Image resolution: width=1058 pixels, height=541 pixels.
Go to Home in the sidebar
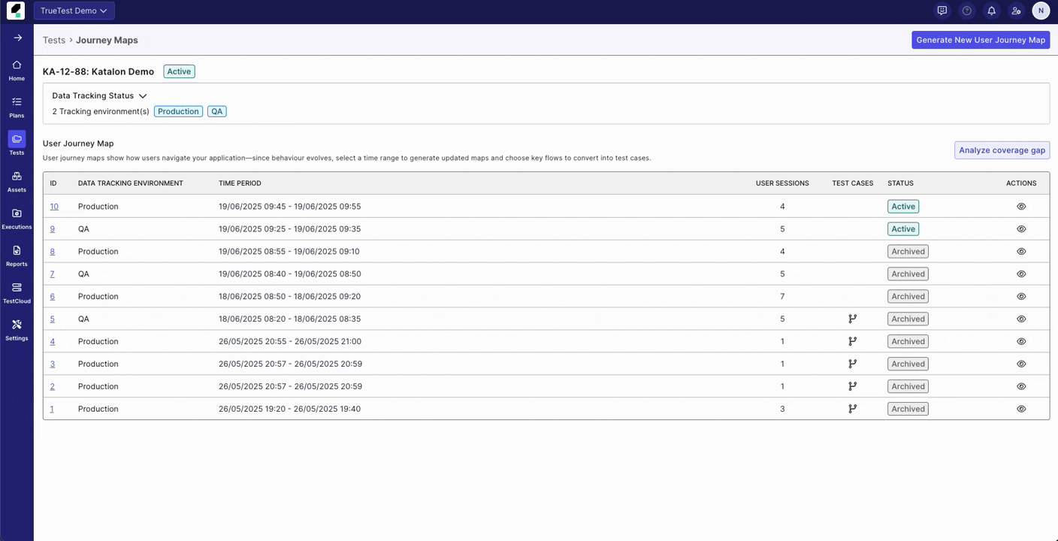click(x=17, y=71)
